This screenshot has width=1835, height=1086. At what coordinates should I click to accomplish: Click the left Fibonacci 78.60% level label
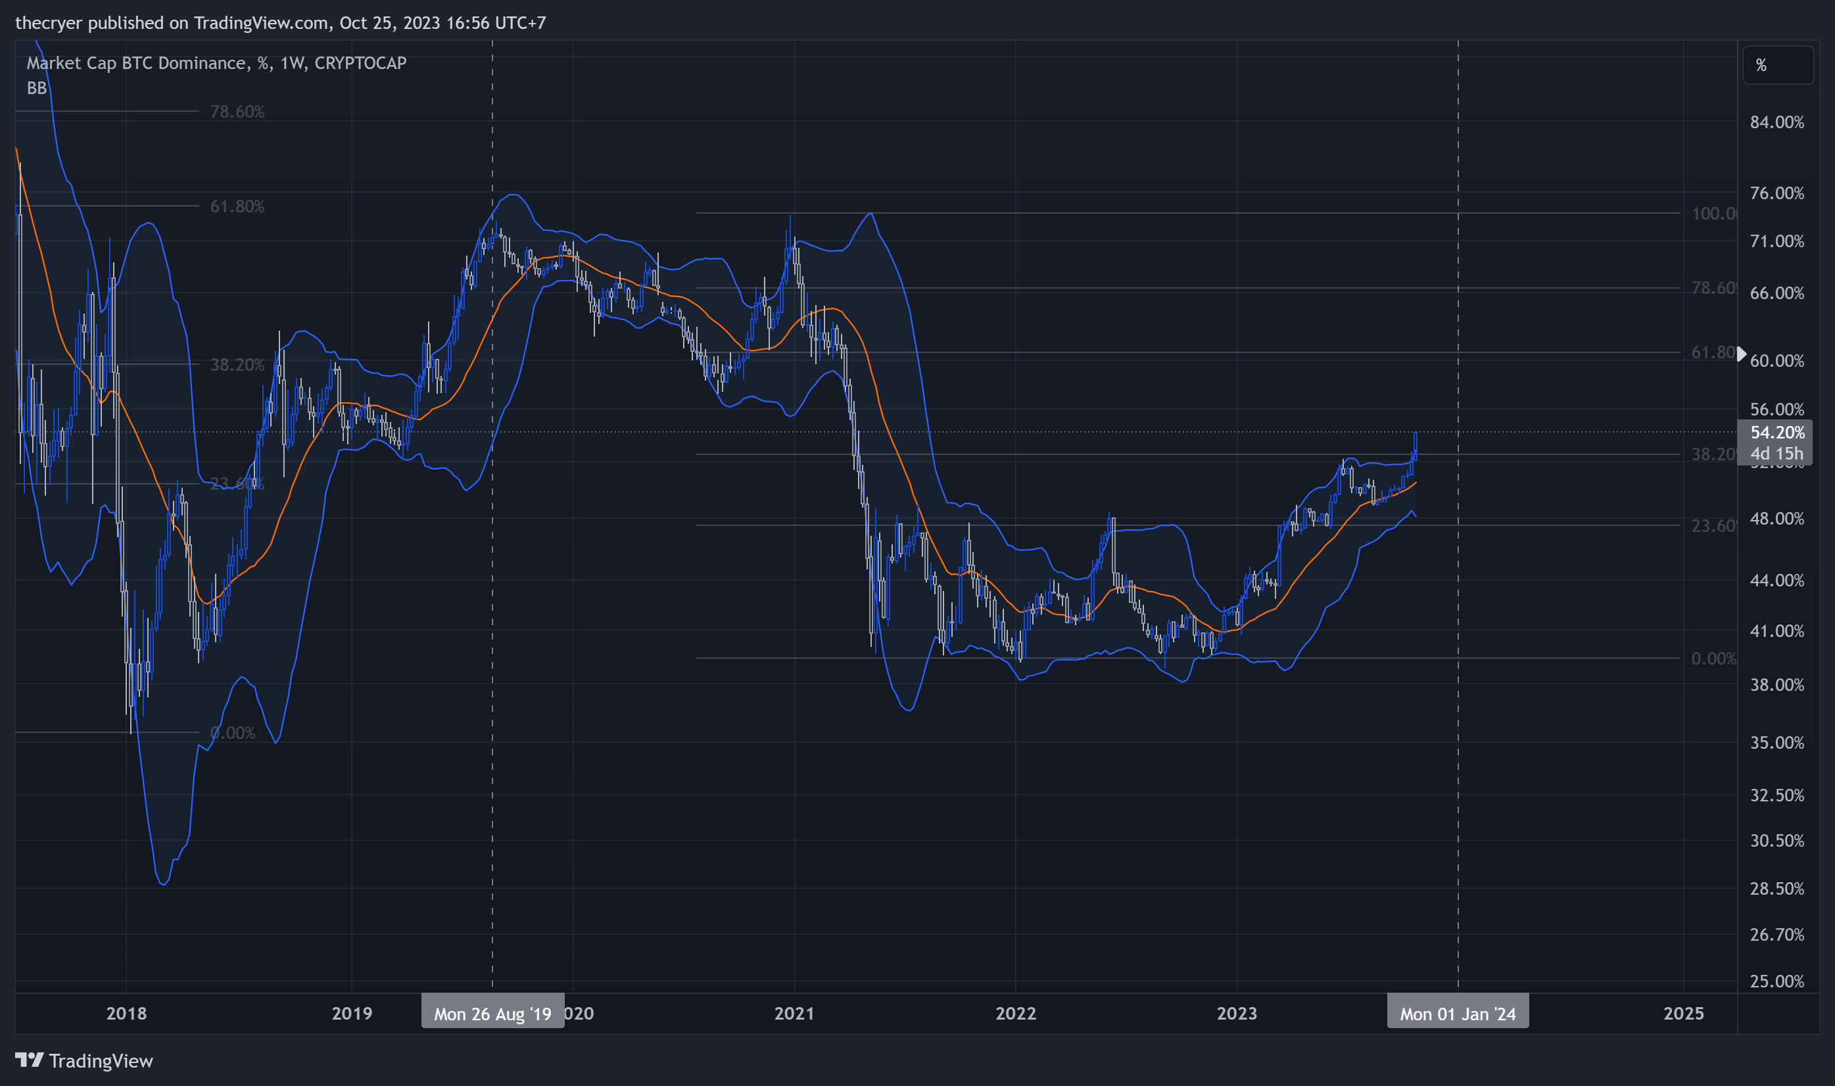point(237,112)
